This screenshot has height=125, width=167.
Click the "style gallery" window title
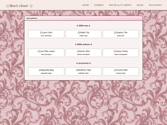click(x=32, y=18)
